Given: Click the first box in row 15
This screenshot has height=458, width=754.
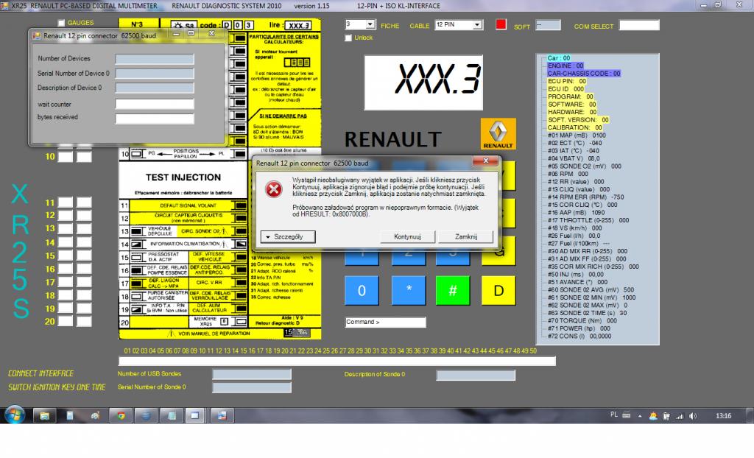Looking at the screenshot, I should coord(65,256).
